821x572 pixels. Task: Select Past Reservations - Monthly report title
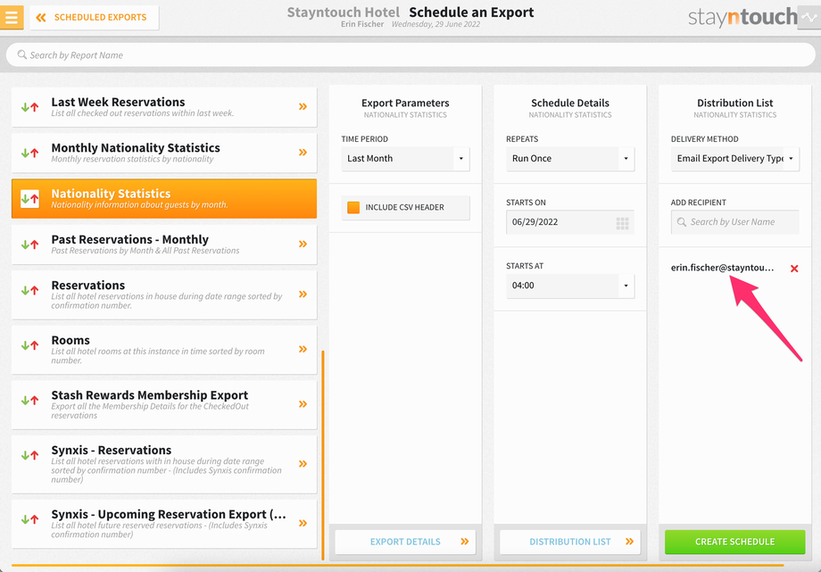click(x=130, y=239)
